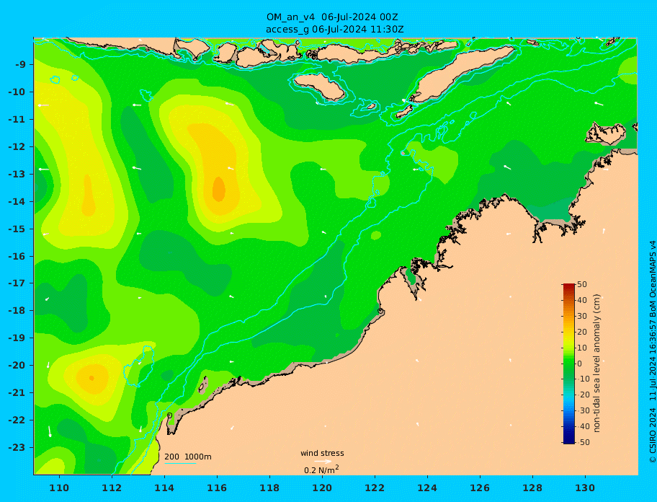Click the title text 'OM_an_v4 06-Jul-2024 00Z'
Image resolution: width=657 pixels, height=502 pixels.
coord(332,17)
